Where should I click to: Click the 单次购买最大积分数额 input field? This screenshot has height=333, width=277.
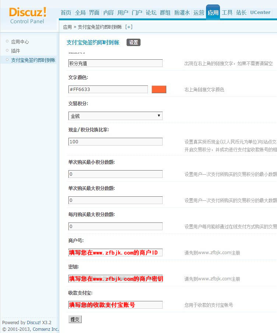pos(116,200)
